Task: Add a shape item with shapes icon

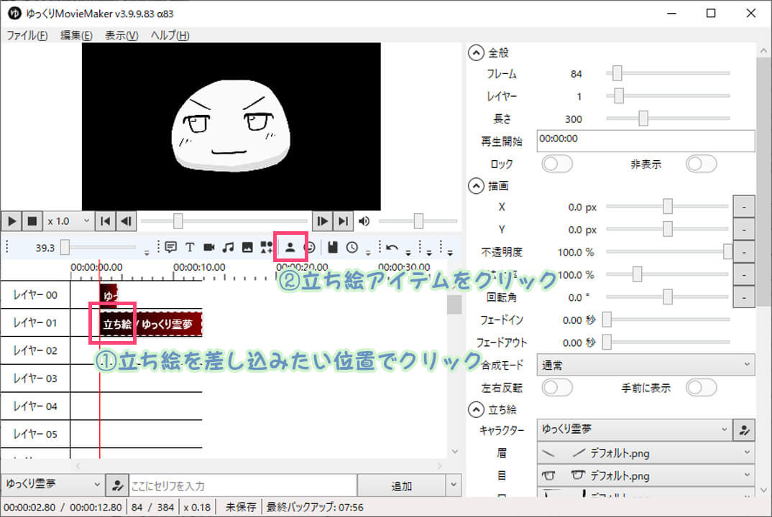Action: pyautogui.click(x=267, y=248)
